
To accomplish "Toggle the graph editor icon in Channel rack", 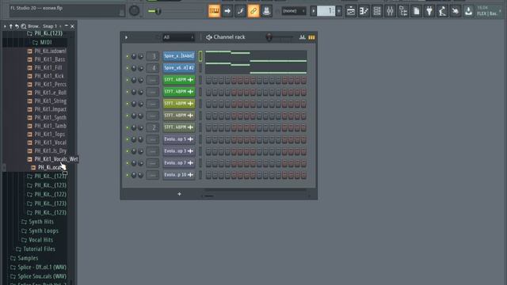I will (303, 37).
